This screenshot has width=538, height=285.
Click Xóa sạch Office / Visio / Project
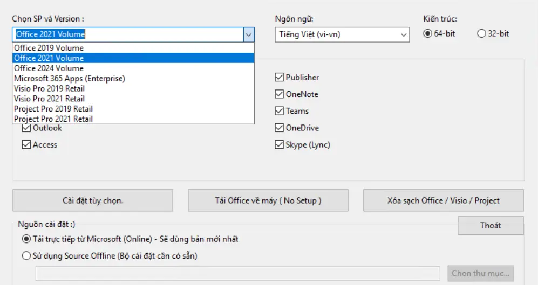point(443,200)
